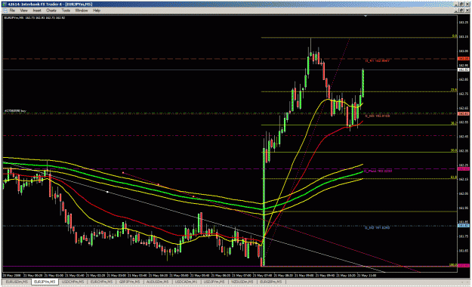The width and height of the screenshot is (472, 287).
Task: Open the EURCHFm,M5 chart tab
Action: 101,282
